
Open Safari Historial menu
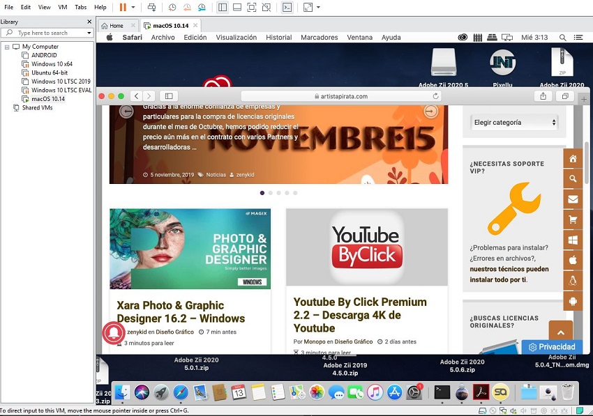tap(279, 38)
